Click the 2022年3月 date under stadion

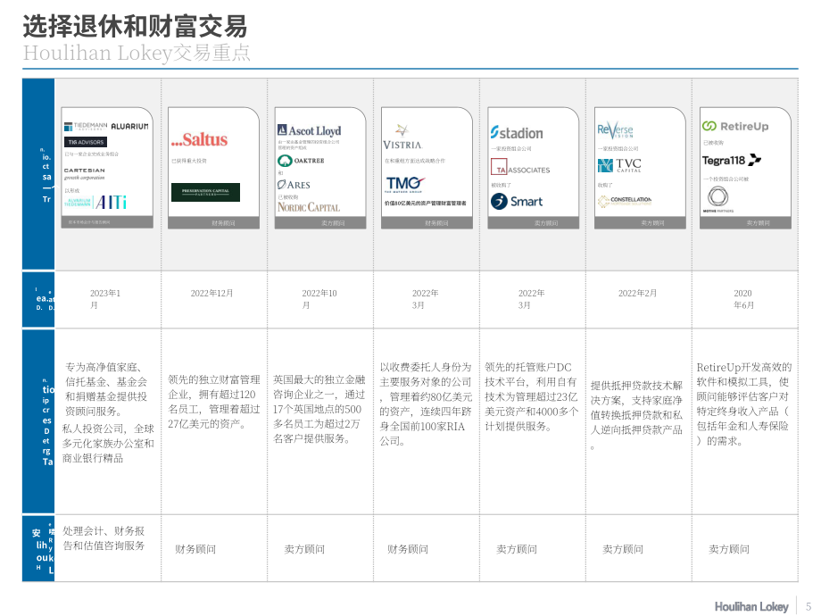pyautogui.click(x=532, y=299)
